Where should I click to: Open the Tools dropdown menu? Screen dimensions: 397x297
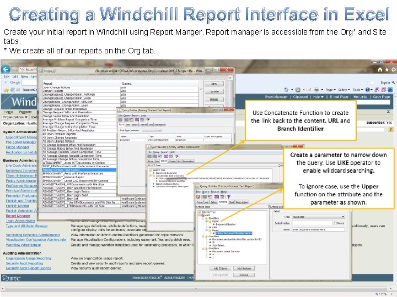click(x=357, y=90)
